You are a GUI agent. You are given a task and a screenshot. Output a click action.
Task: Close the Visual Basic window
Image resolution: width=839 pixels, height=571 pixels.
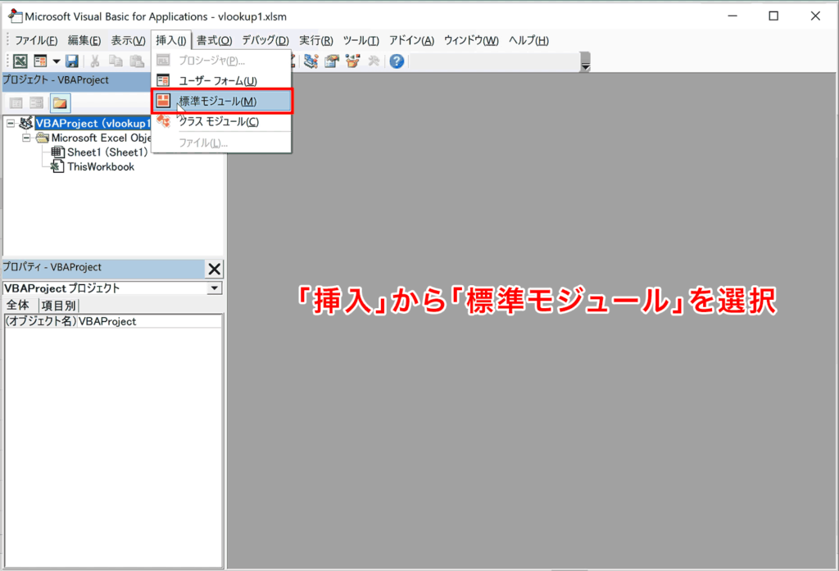coord(815,16)
